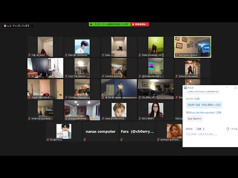Click muted mic icon on Ho @fie_elf tile
The image size is (238, 178).
(x=140, y=97)
